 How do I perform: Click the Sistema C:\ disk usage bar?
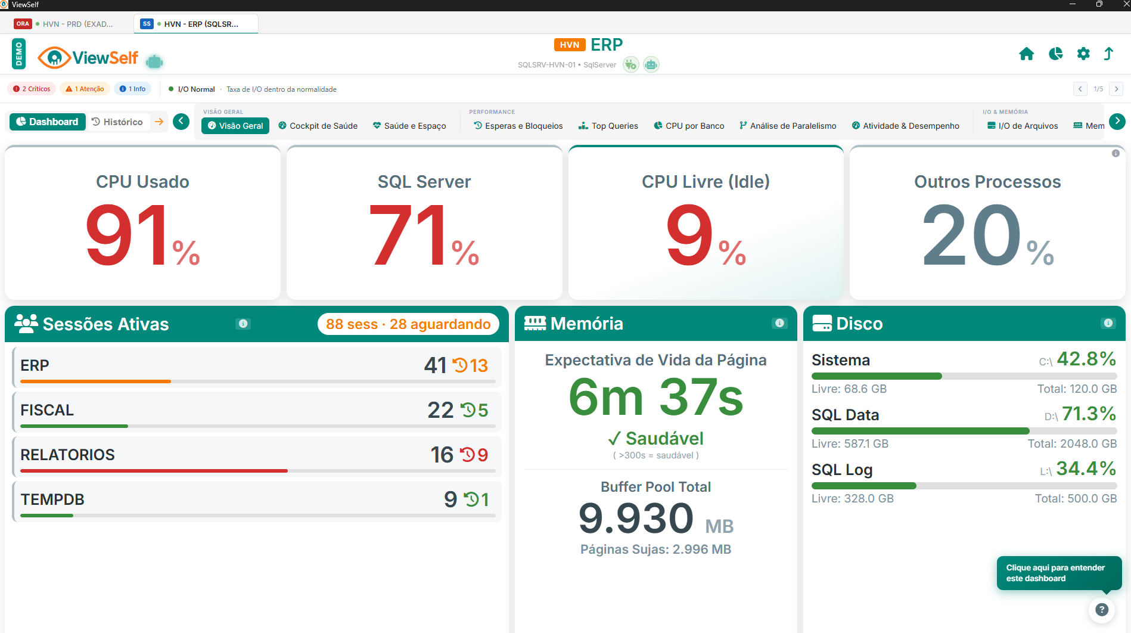pyautogui.click(x=964, y=376)
